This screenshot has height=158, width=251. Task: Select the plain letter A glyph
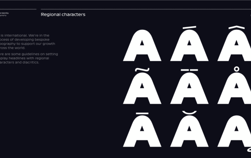[x=142, y=45]
